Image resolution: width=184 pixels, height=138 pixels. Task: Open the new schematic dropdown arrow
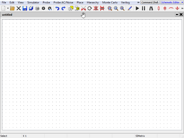pos(8,8)
